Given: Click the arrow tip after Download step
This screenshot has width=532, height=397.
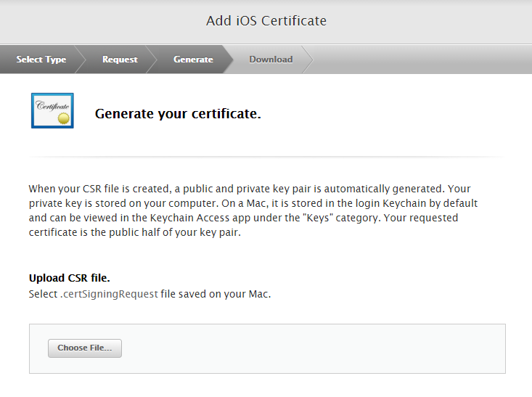Looking at the screenshot, I should [308, 60].
